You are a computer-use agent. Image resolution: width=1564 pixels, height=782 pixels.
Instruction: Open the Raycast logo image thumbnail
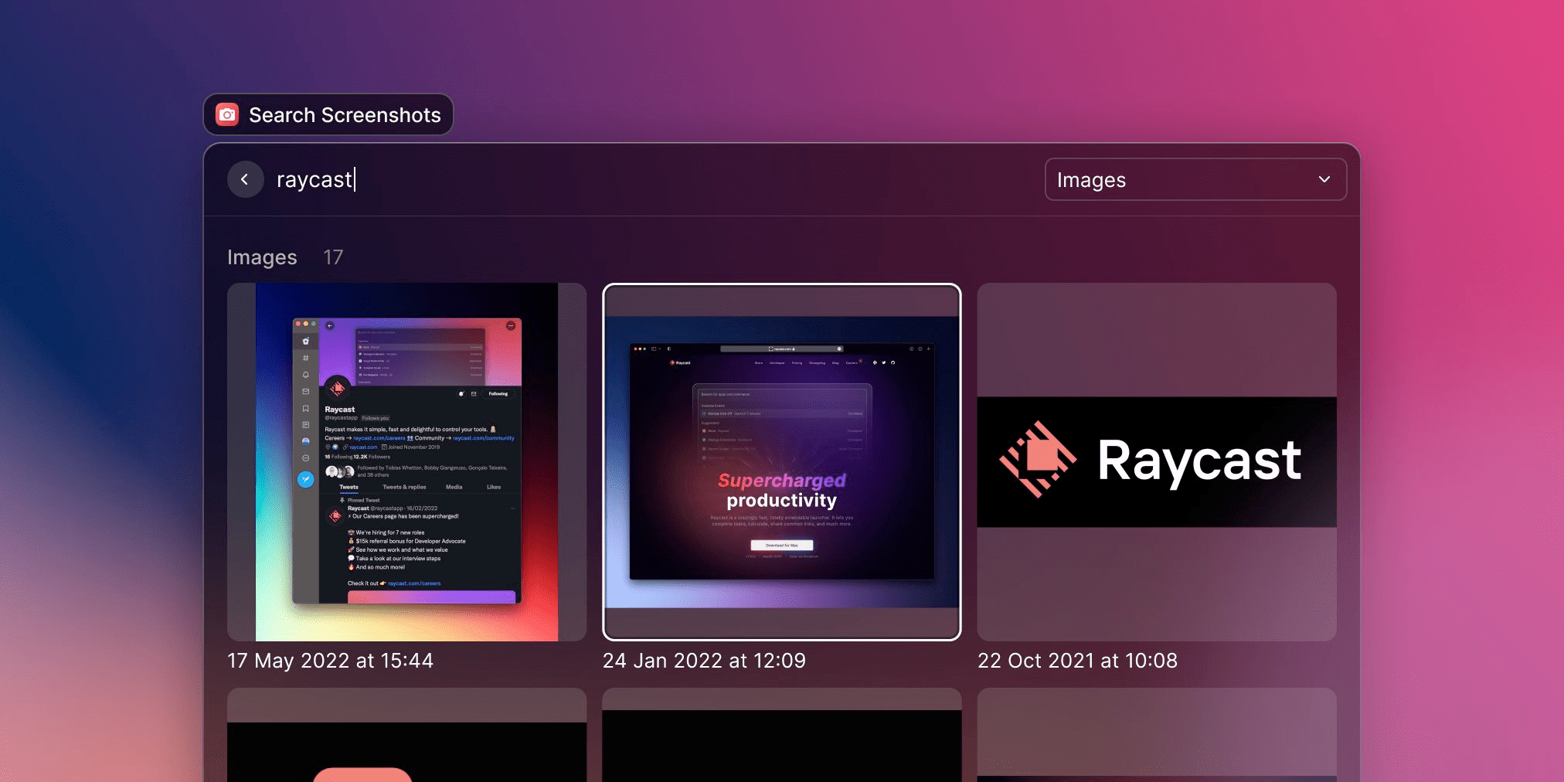point(1157,461)
